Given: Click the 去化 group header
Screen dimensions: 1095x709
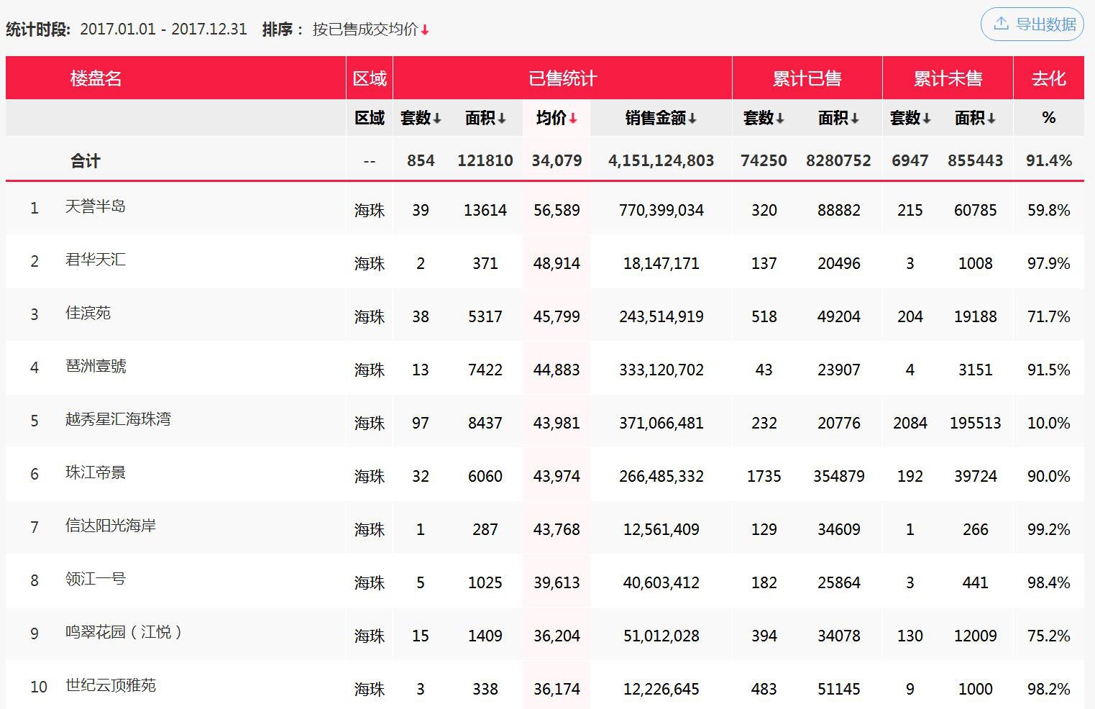Looking at the screenshot, I should click(x=1048, y=78).
